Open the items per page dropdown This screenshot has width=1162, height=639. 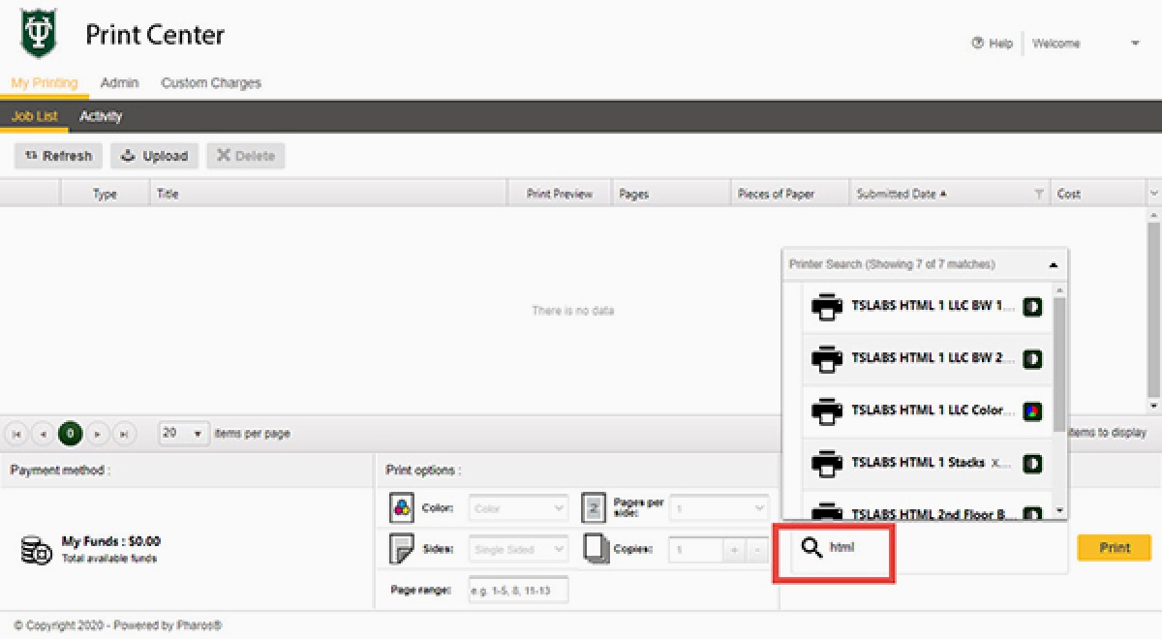[x=184, y=434]
